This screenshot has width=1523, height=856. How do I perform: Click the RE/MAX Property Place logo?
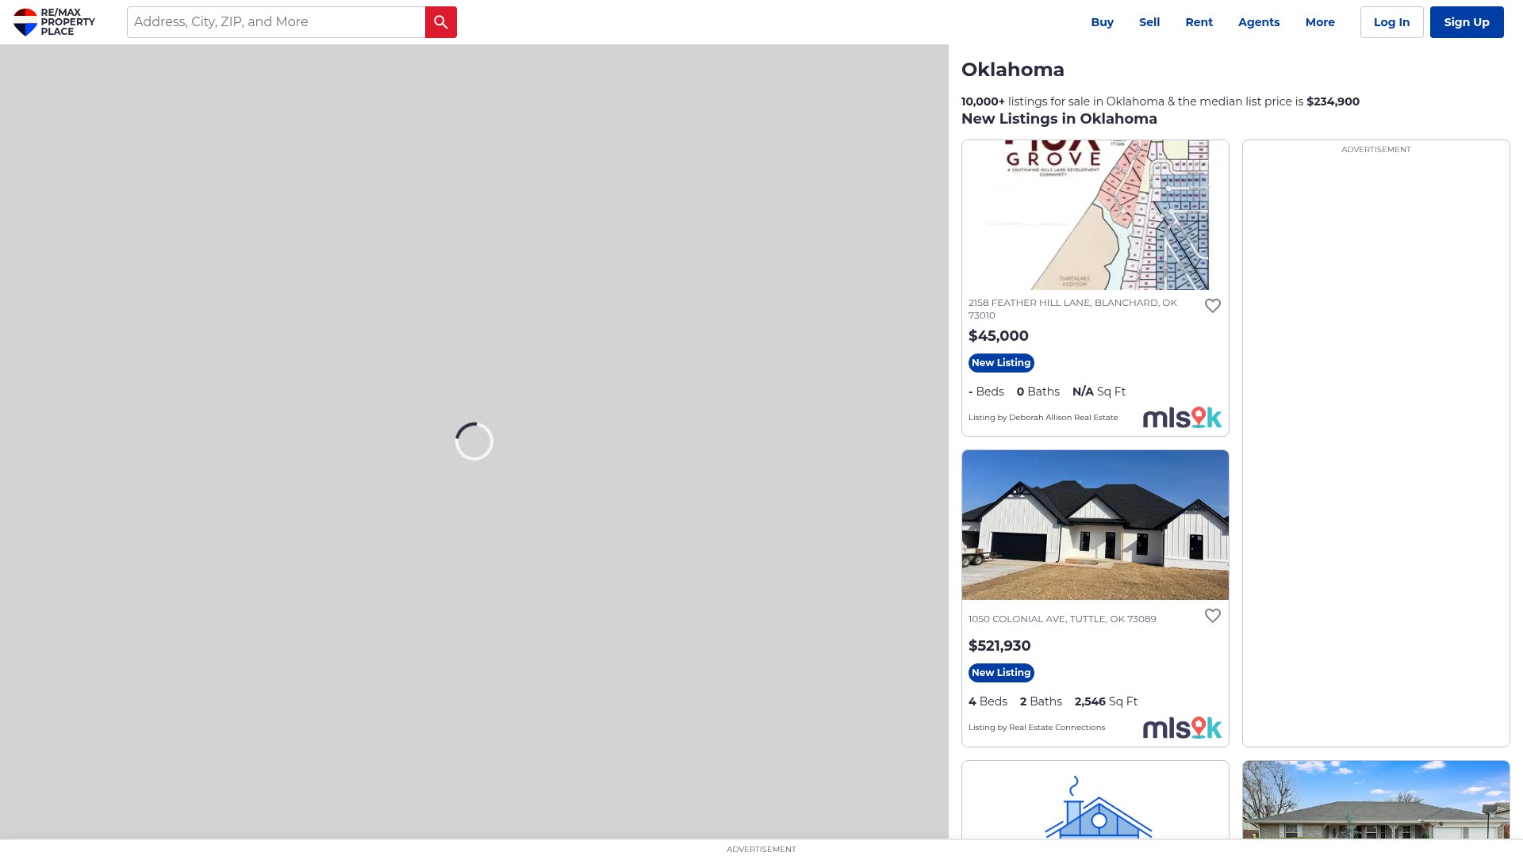[x=54, y=22]
